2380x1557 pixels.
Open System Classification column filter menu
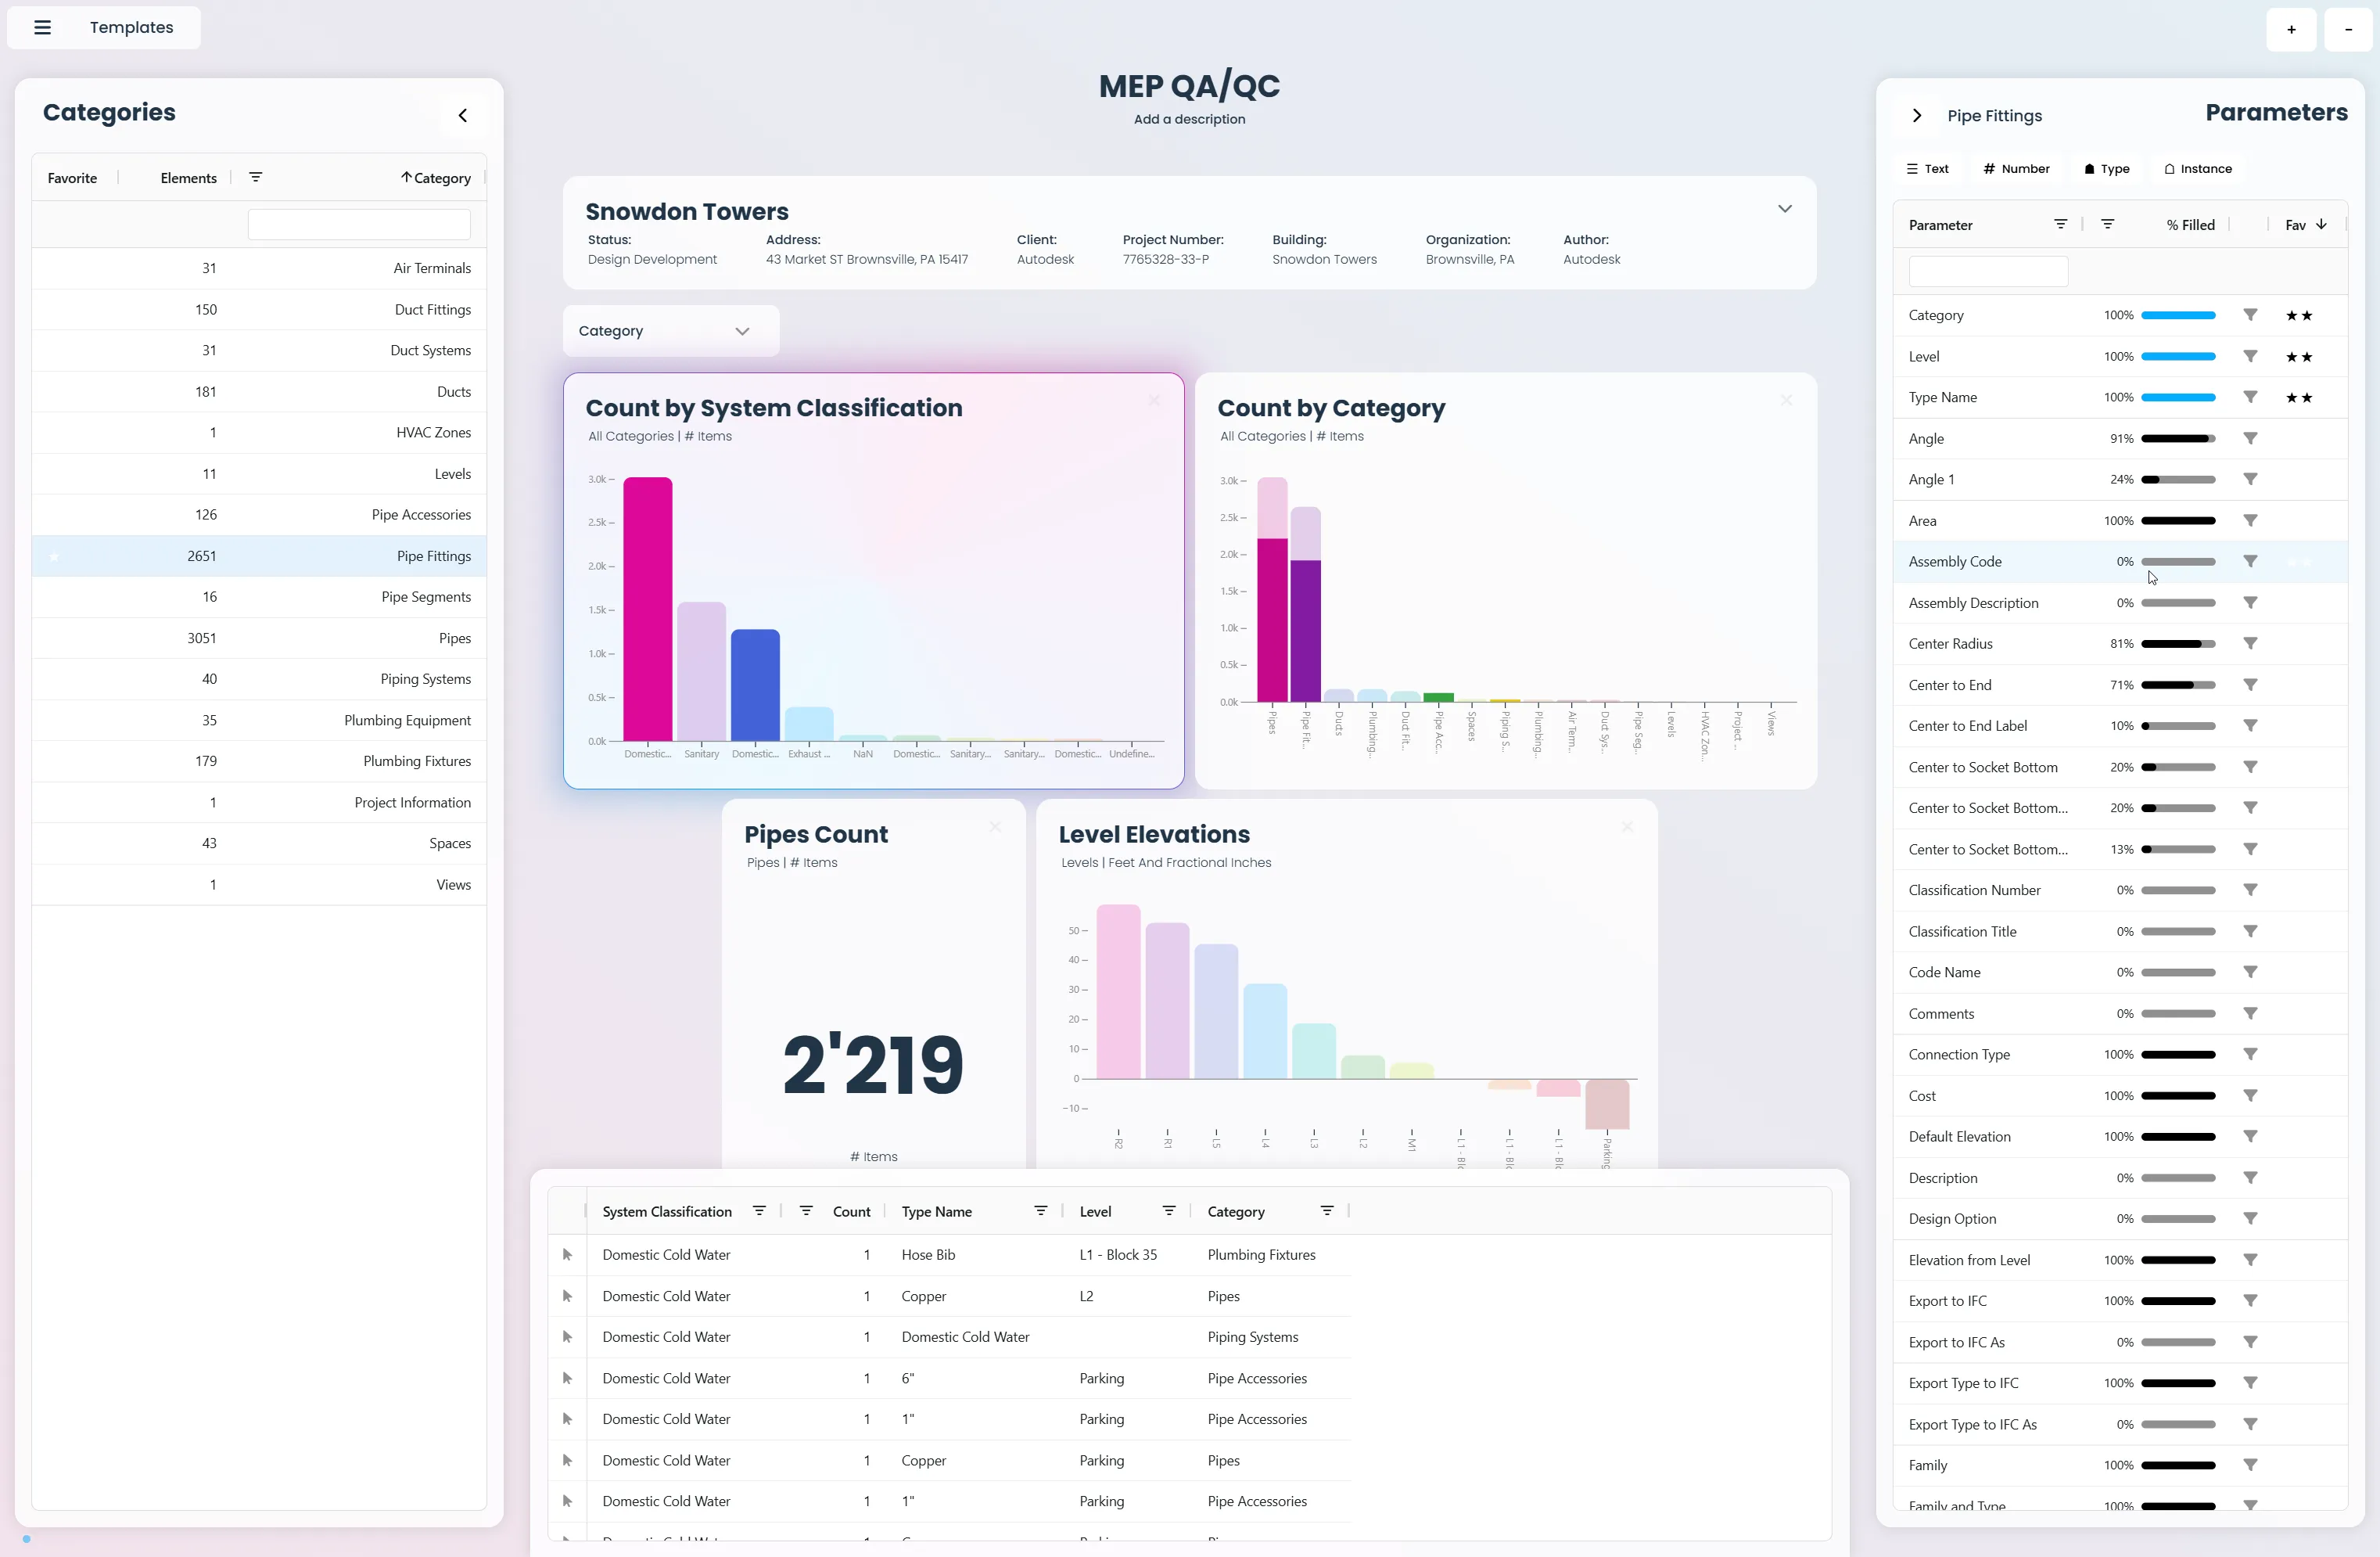tap(759, 1210)
